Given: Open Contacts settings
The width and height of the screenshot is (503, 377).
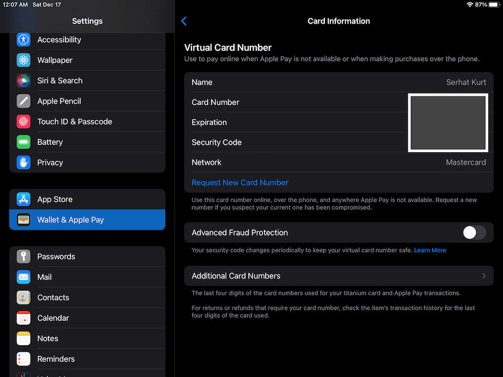Looking at the screenshot, I should [x=87, y=298].
